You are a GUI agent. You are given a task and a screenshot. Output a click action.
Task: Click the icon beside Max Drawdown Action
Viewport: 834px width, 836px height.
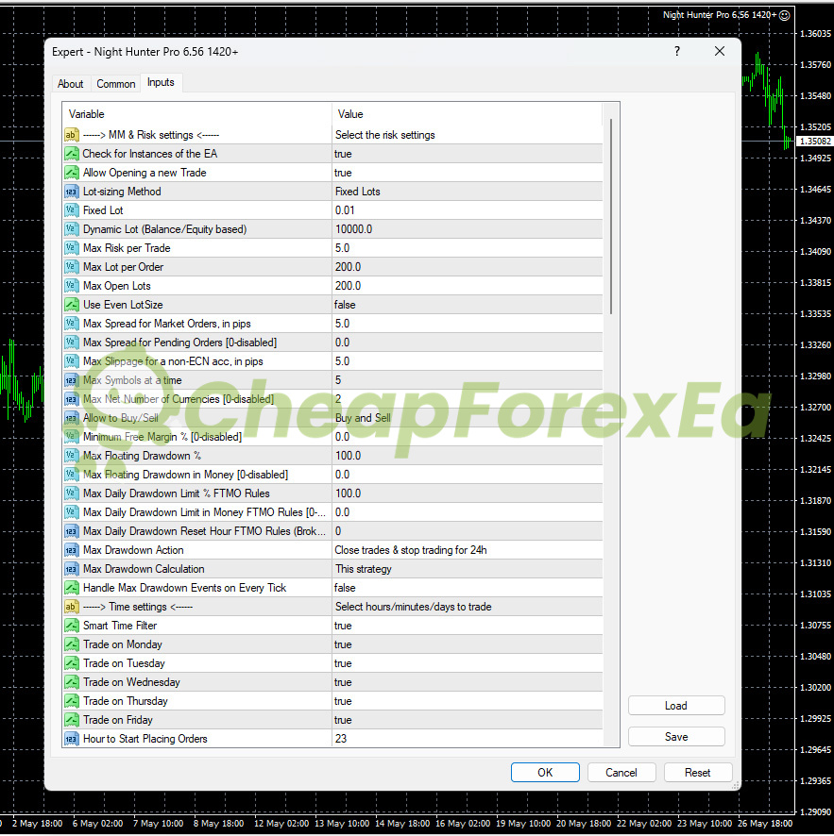(x=72, y=550)
